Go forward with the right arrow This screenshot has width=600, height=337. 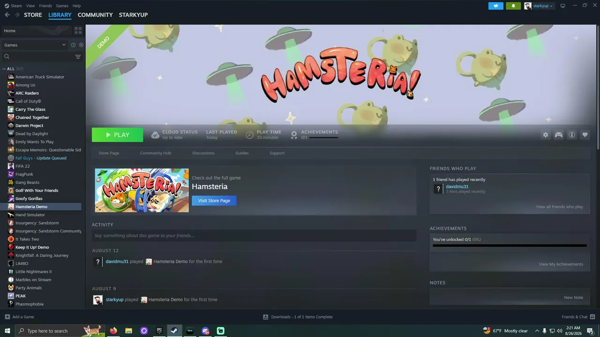pos(17,15)
